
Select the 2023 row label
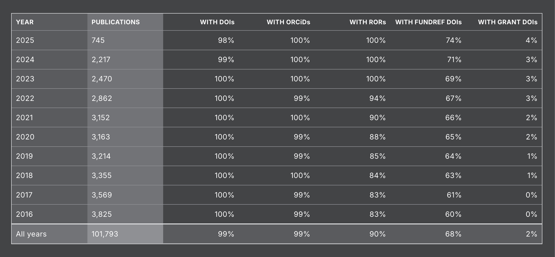click(x=25, y=79)
